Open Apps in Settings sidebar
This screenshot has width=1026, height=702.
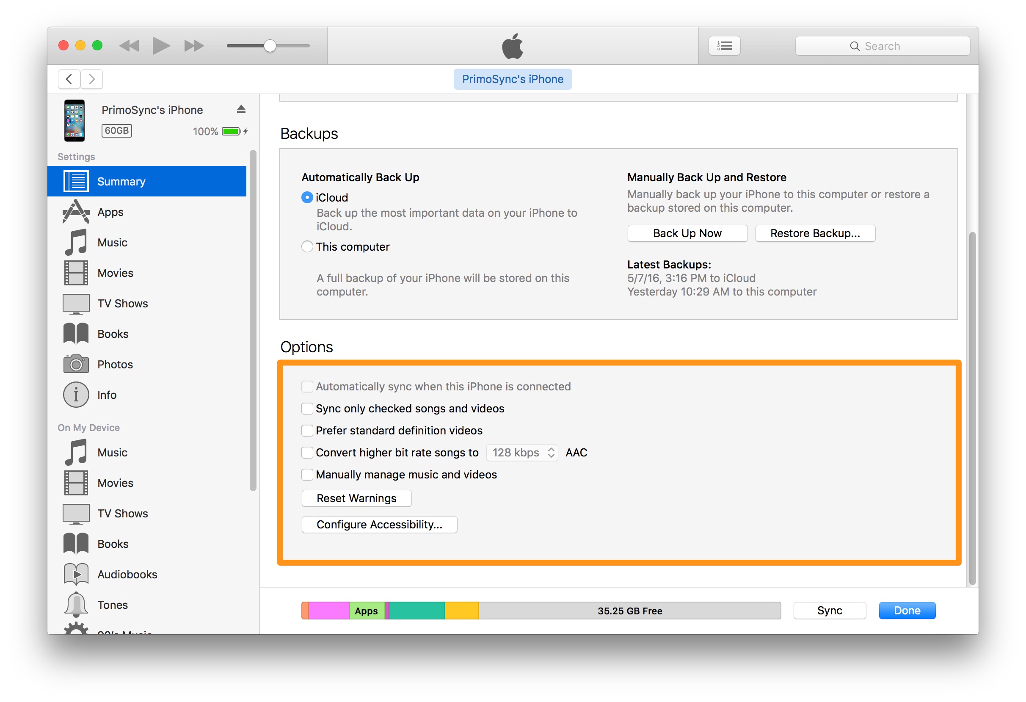[x=146, y=212]
